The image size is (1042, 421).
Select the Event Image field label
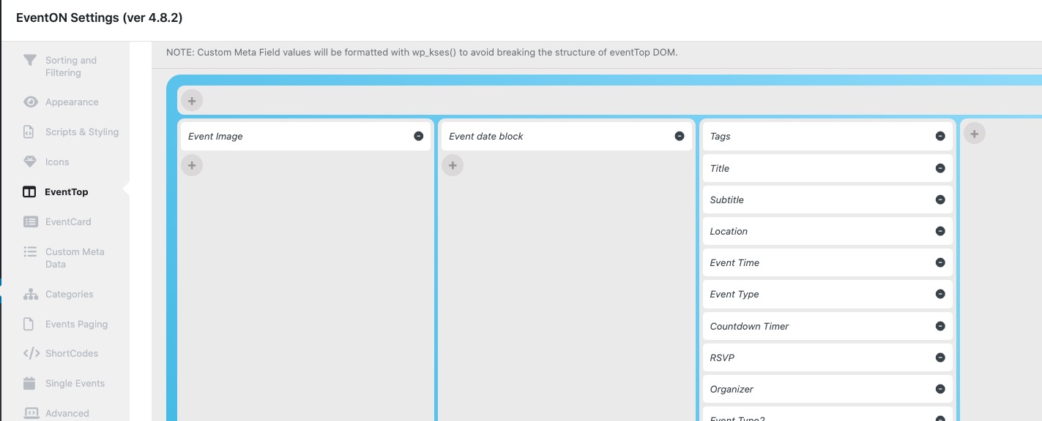pyautogui.click(x=215, y=136)
